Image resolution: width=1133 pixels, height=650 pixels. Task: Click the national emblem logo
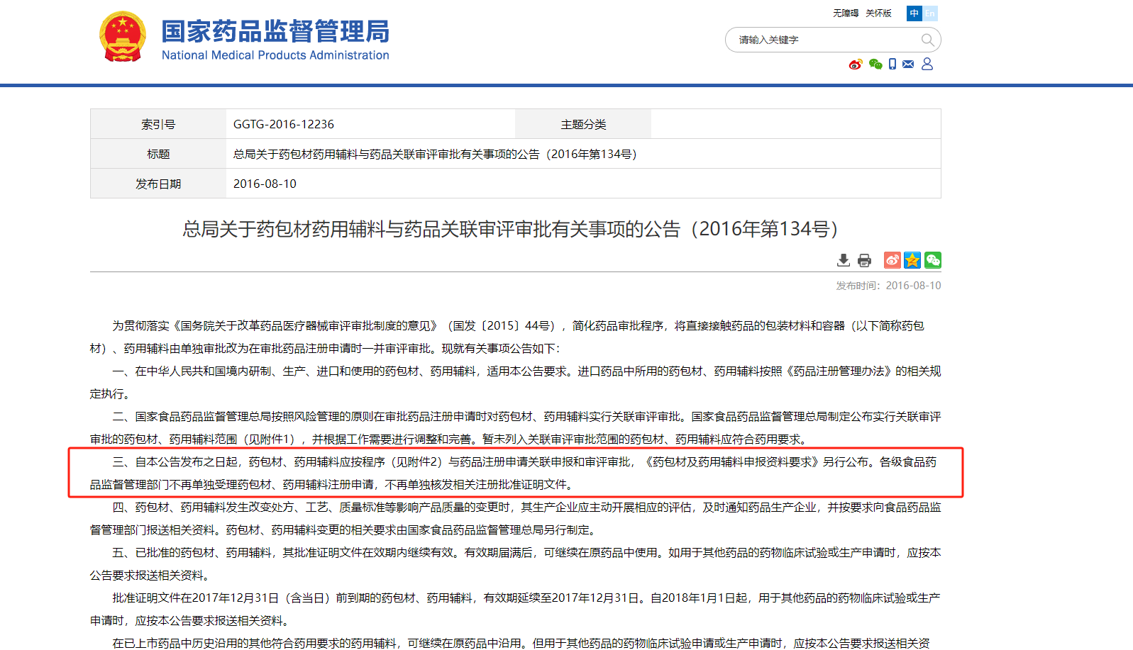[123, 37]
